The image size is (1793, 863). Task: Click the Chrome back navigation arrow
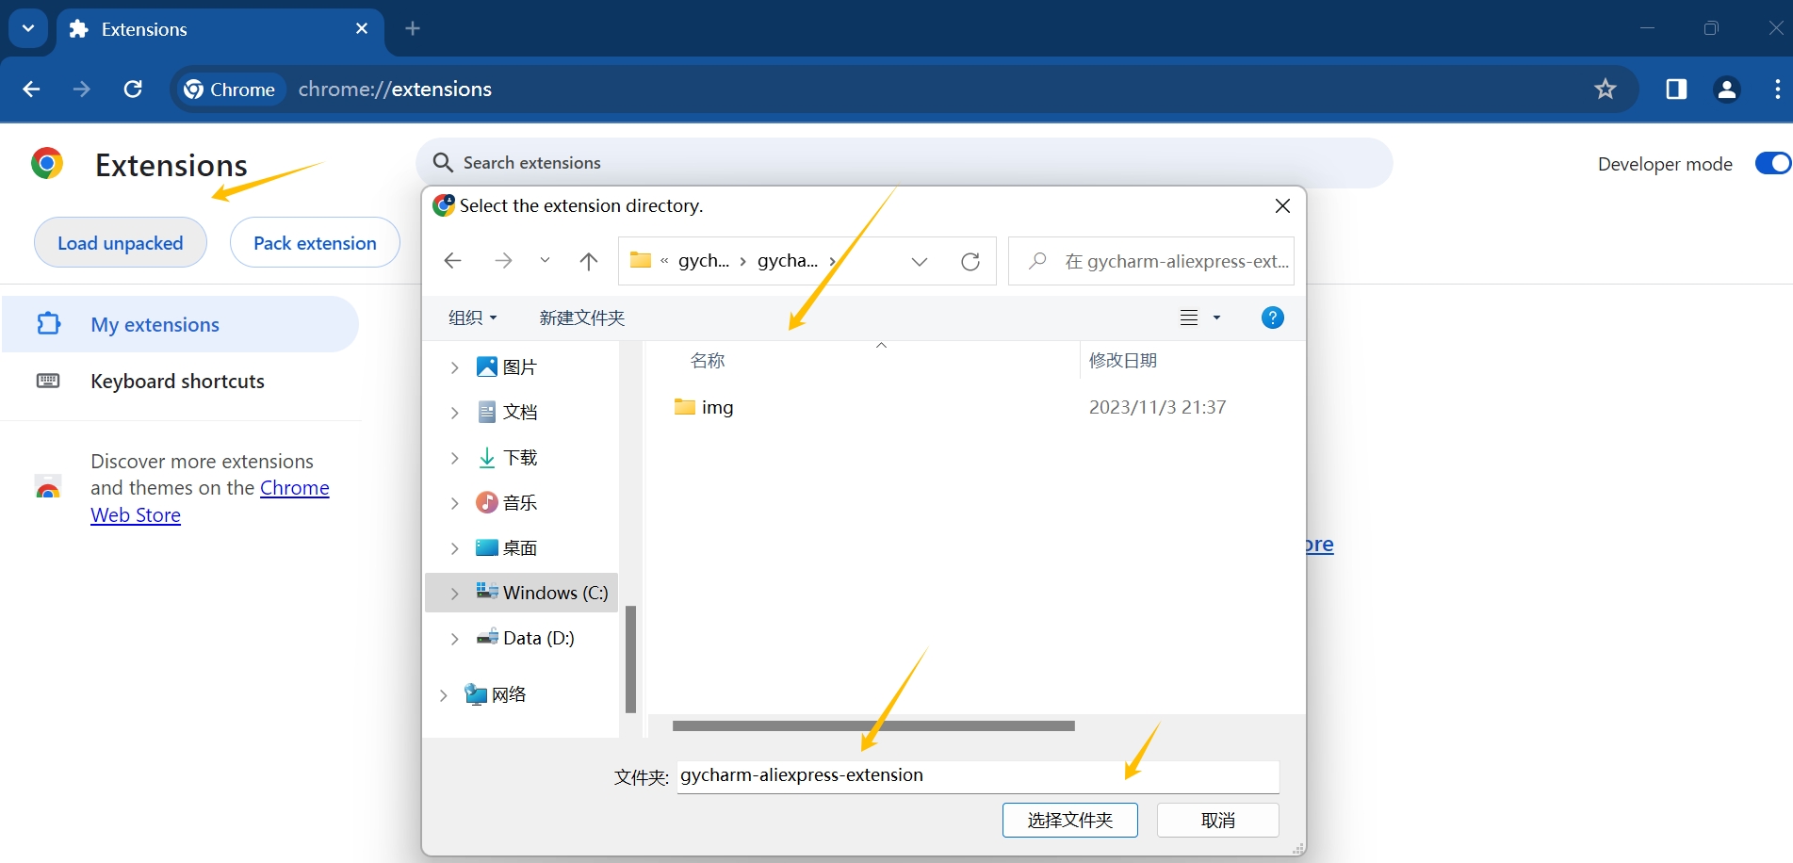tap(31, 89)
